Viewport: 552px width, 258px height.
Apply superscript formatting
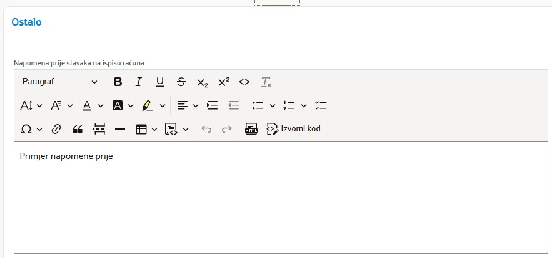click(x=223, y=82)
